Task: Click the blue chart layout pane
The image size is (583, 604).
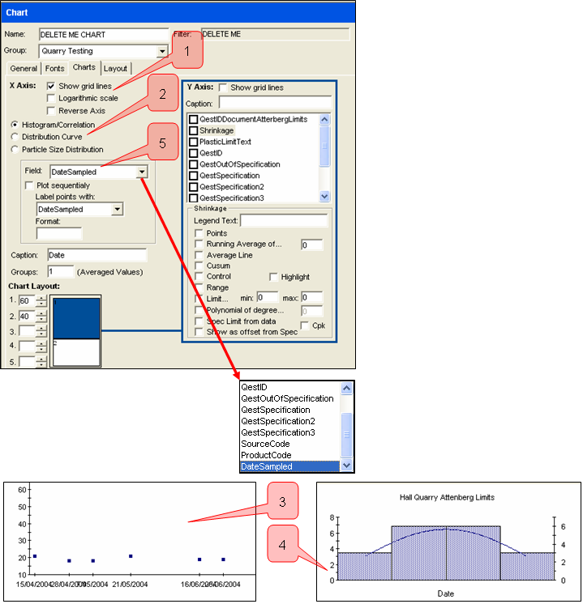Action: coord(75,317)
